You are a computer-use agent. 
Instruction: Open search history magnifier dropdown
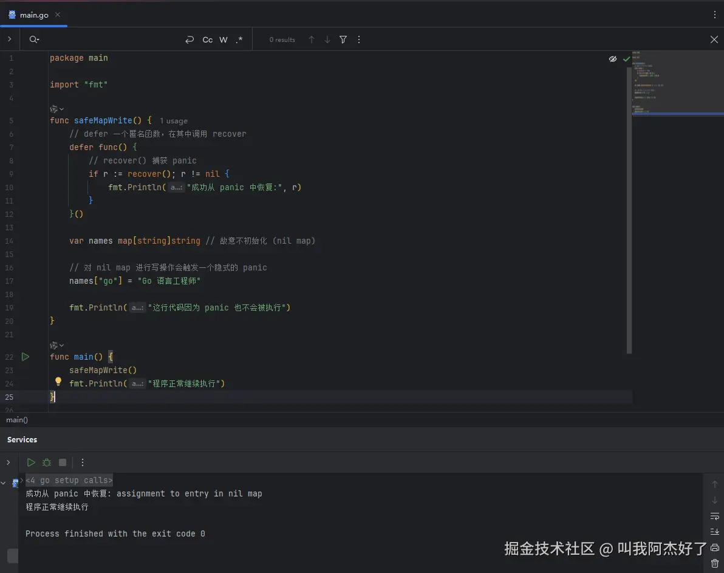34,39
